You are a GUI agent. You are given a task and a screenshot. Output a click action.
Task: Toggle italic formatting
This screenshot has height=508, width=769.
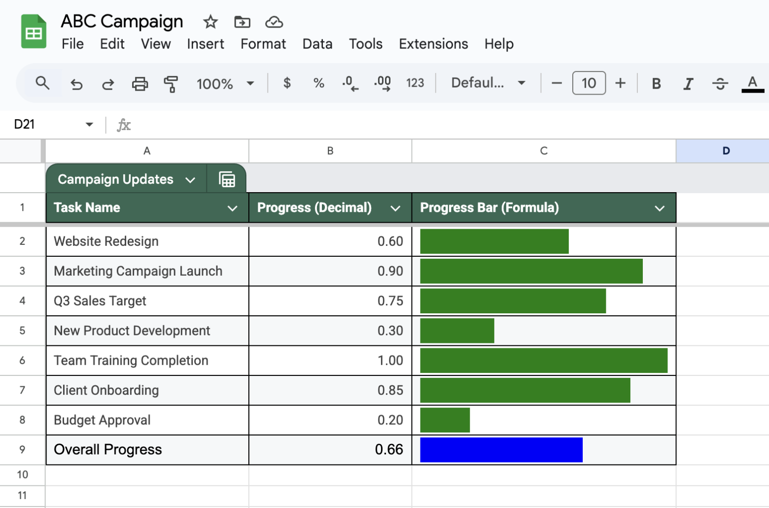[688, 84]
